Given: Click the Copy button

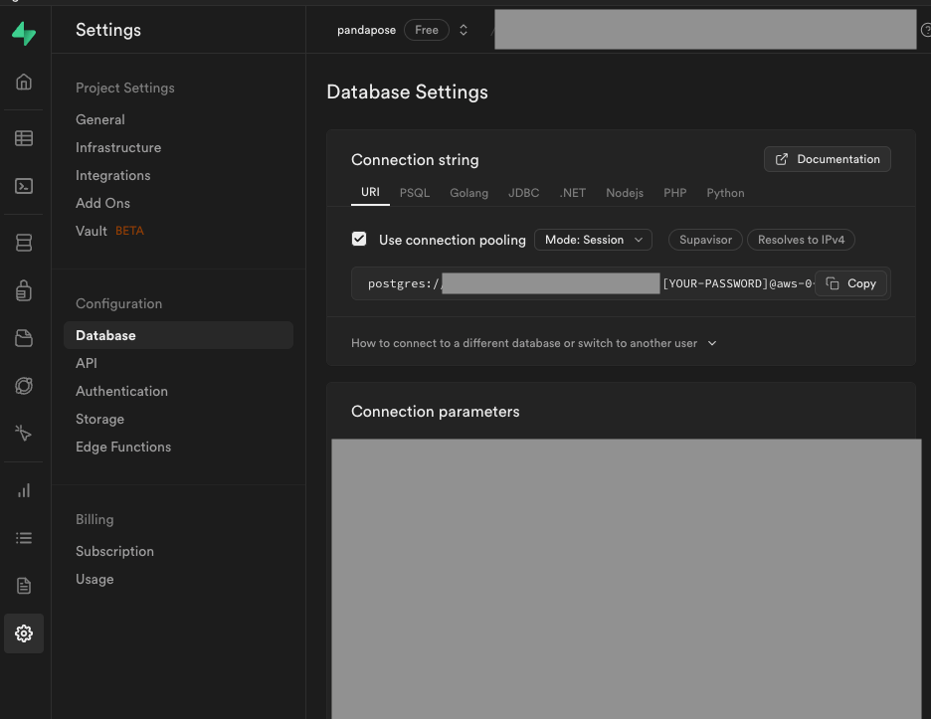Looking at the screenshot, I should 850,283.
